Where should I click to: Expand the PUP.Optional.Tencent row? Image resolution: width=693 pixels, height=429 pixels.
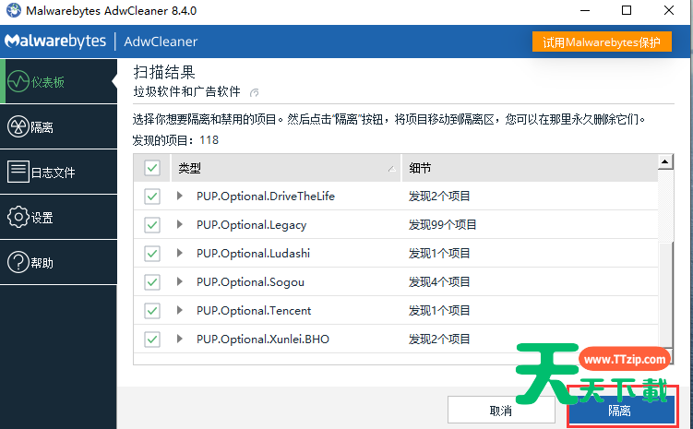coord(179,310)
